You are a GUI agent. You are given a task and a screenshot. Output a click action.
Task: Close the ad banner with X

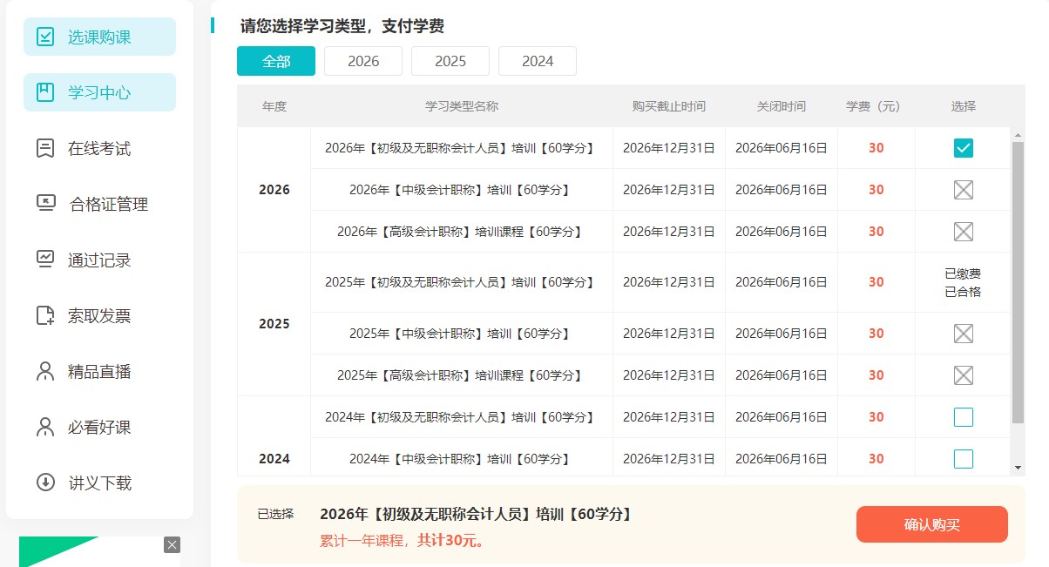tap(172, 544)
